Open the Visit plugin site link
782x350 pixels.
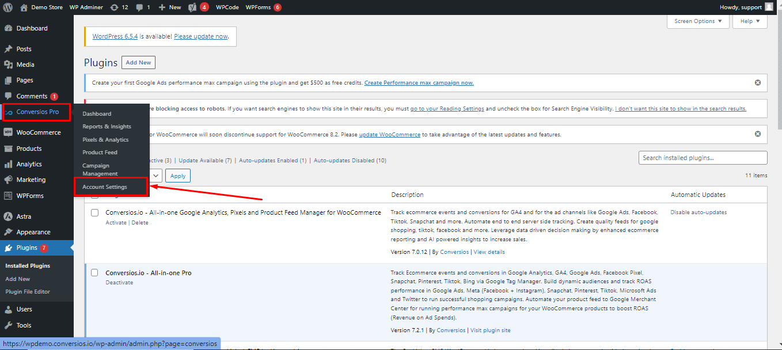[x=491, y=330]
